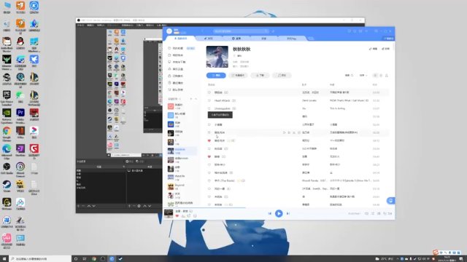Toggle the heart on The Roots song row
This screenshot has height=262, width=467.
pos(209,180)
